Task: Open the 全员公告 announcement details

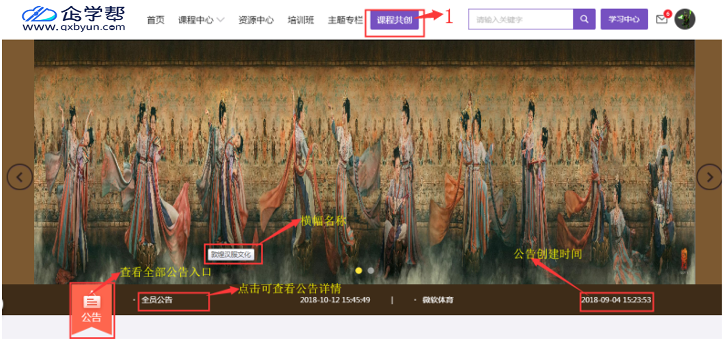Action: pos(157,300)
